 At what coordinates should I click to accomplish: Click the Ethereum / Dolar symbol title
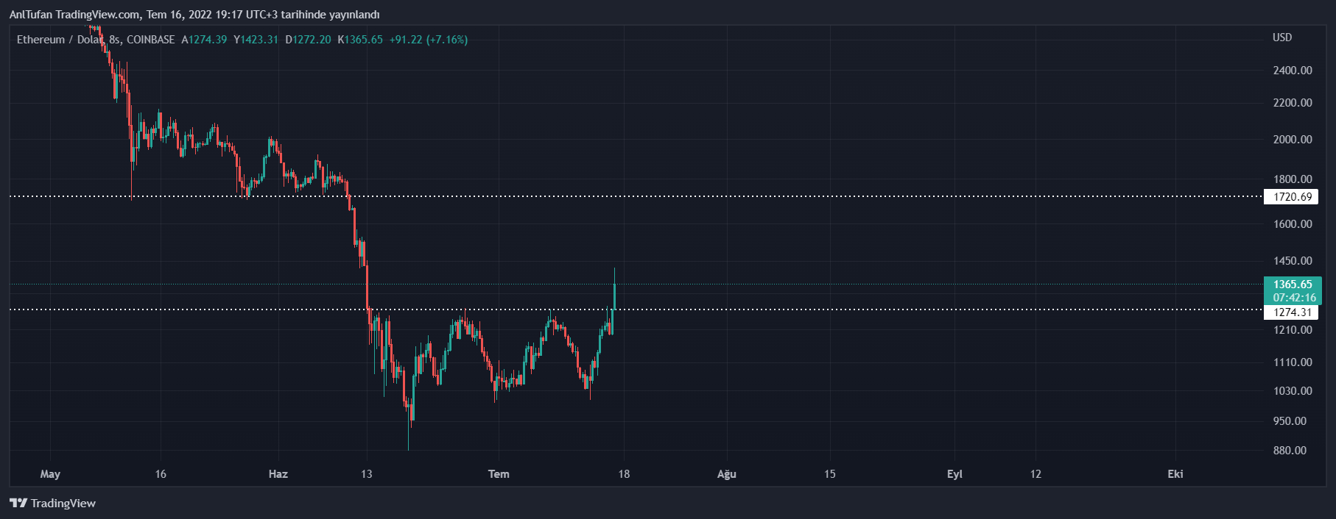[x=59, y=40]
